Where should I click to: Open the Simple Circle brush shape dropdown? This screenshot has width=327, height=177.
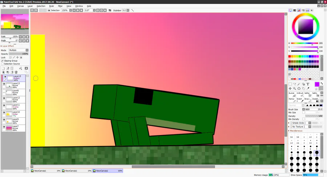coord(310,123)
